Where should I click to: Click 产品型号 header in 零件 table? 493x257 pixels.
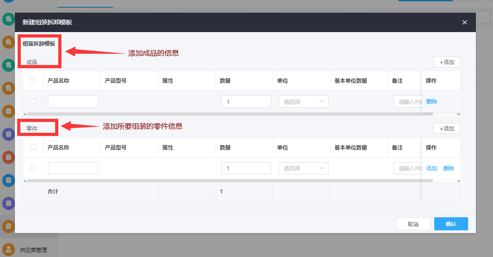pyautogui.click(x=116, y=147)
